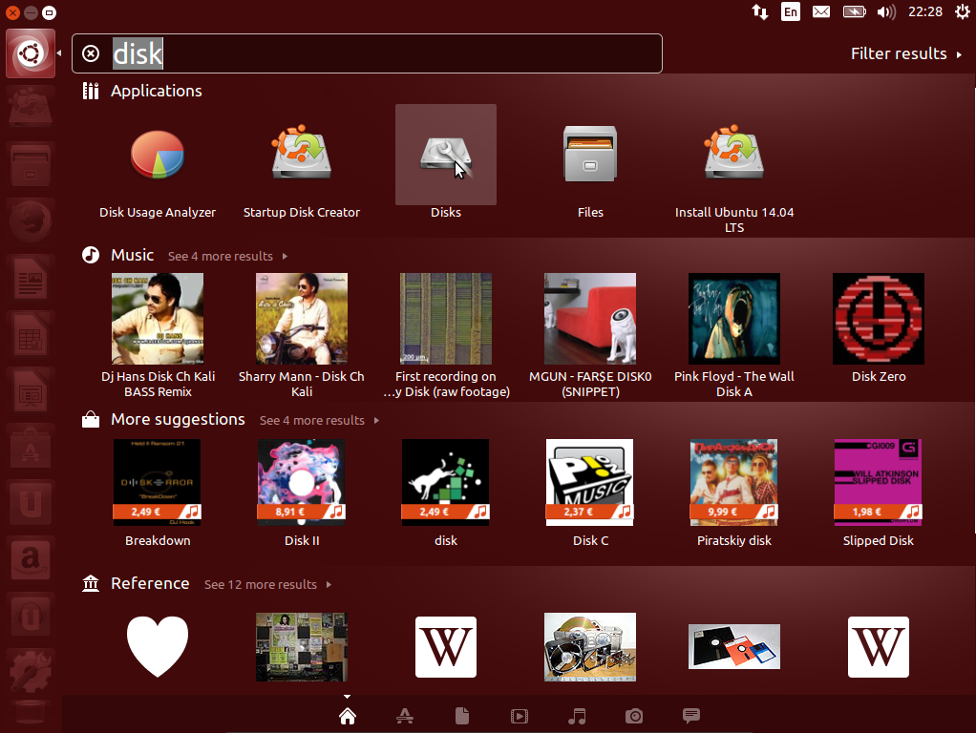
Task: Open Firefox from the launcher
Action: coord(30,220)
